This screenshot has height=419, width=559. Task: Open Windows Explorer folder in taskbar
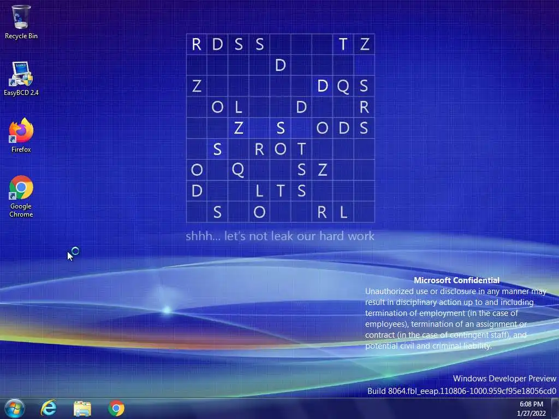[82, 408]
